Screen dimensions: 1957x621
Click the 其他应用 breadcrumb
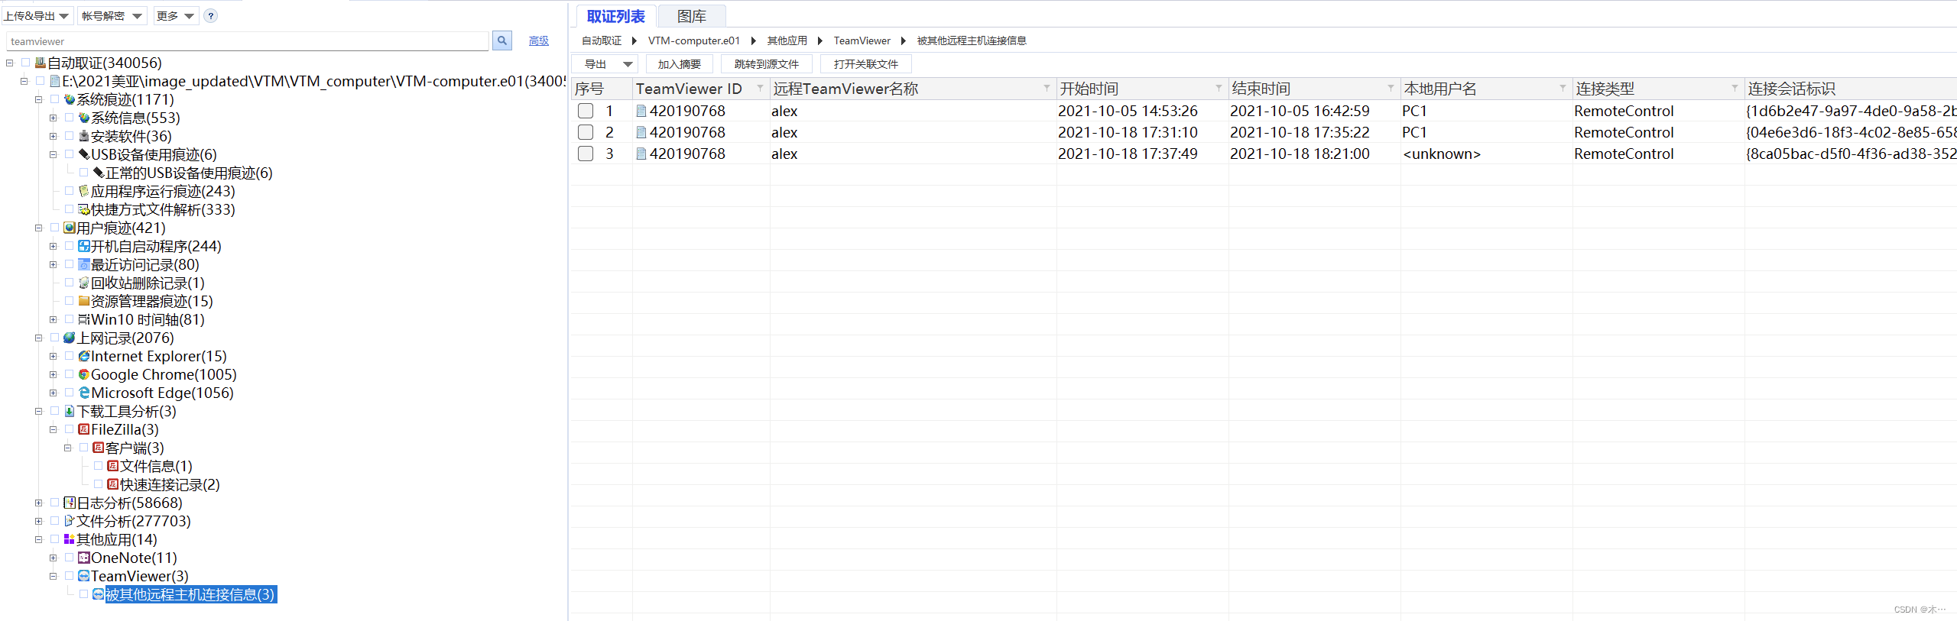[x=787, y=40]
